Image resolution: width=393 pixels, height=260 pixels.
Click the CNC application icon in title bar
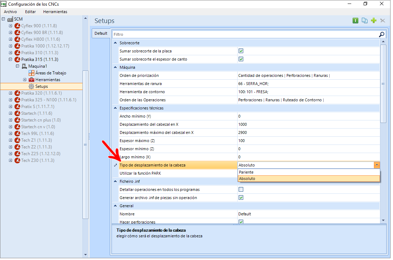pos(4,4)
